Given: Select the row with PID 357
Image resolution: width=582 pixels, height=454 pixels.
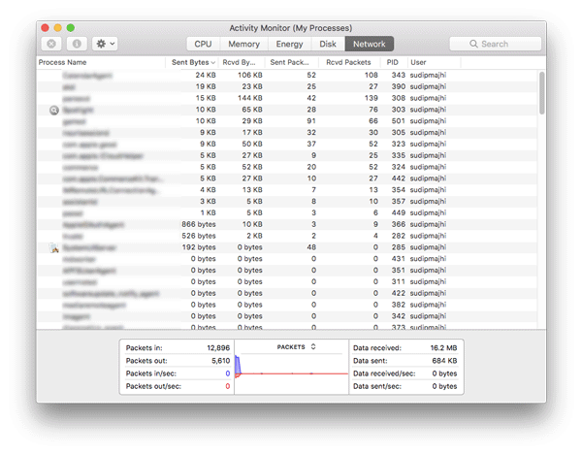Looking at the screenshot, I should coord(287,202).
